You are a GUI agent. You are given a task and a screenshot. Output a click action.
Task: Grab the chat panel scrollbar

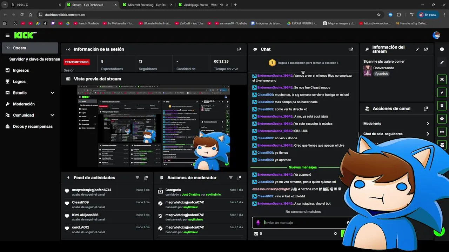click(x=358, y=135)
